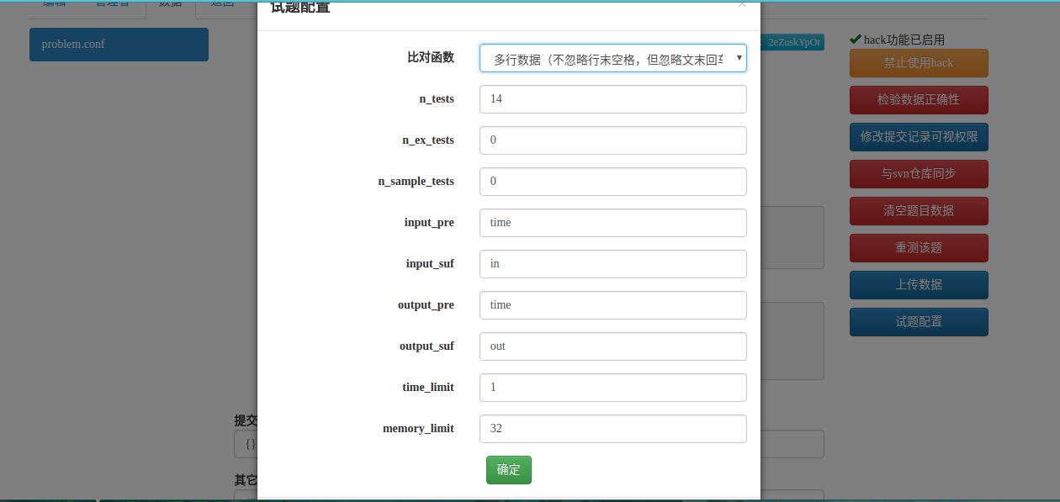Viewport: 1060px width, 502px height.
Task: Click the time_limit field showing 1
Action: point(613,388)
